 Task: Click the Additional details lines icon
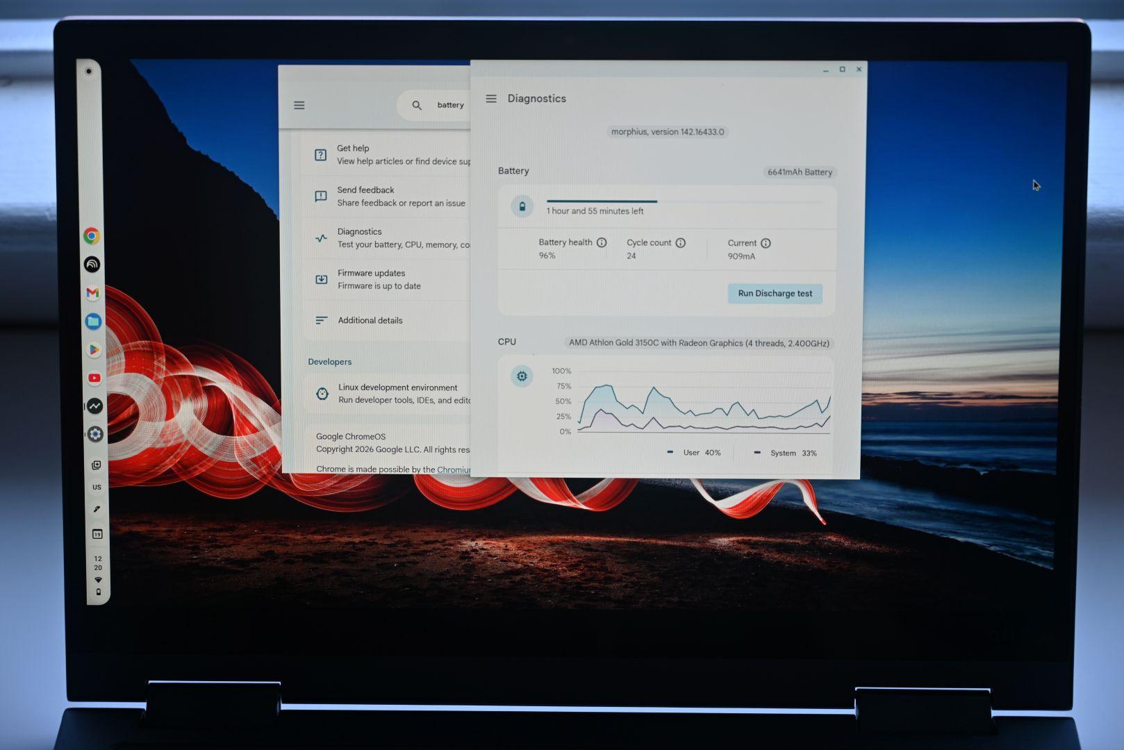click(322, 320)
